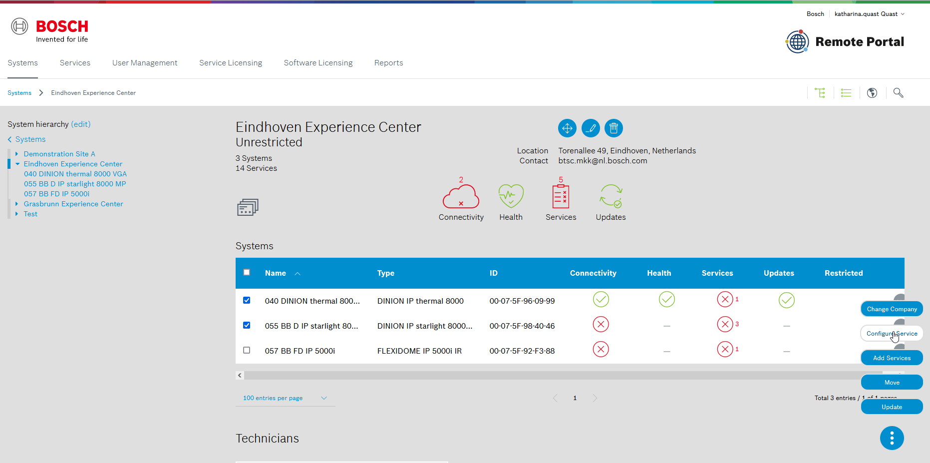Viewport: 930px width, 463px height.
Task: Click the scrollbar left arrow under table
Action: click(240, 375)
